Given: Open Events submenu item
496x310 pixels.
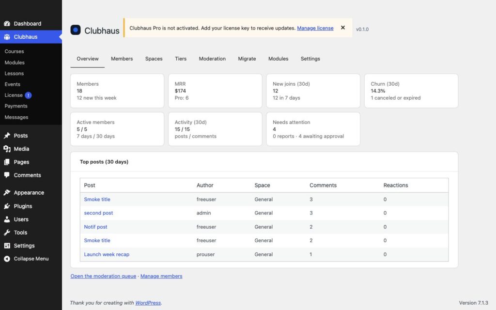Looking at the screenshot, I should (12, 84).
